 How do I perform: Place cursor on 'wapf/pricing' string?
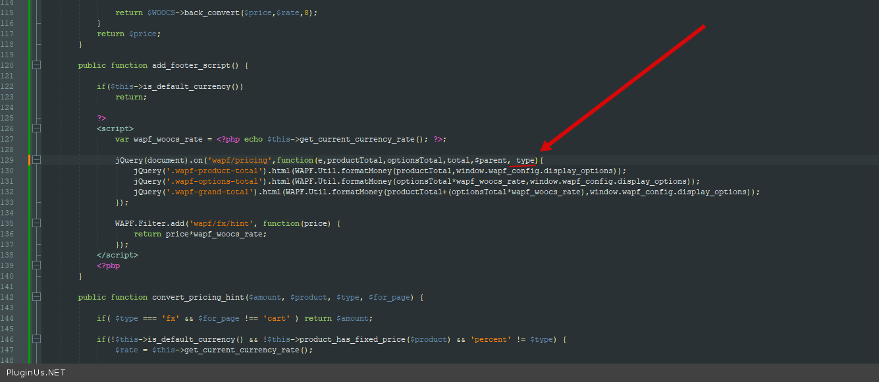click(x=241, y=160)
